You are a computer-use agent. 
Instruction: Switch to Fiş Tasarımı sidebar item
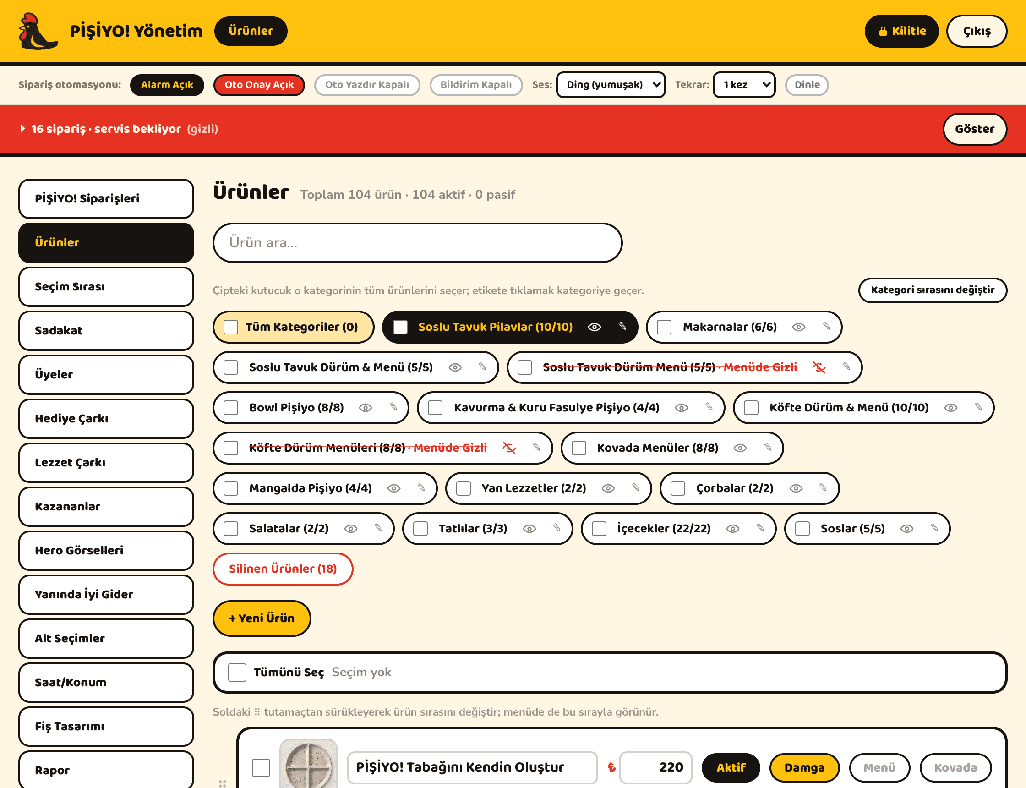pyautogui.click(x=106, y=727)
